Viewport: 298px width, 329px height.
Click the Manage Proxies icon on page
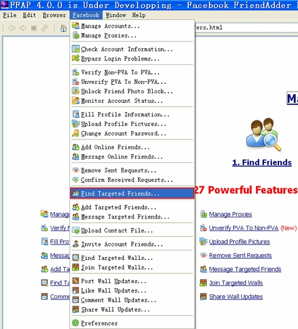click(204, 214)
